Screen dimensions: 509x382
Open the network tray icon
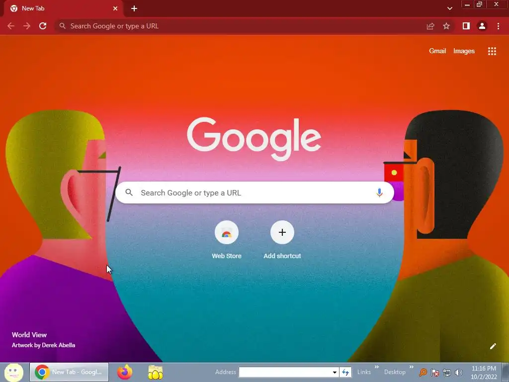coord(447,372)
